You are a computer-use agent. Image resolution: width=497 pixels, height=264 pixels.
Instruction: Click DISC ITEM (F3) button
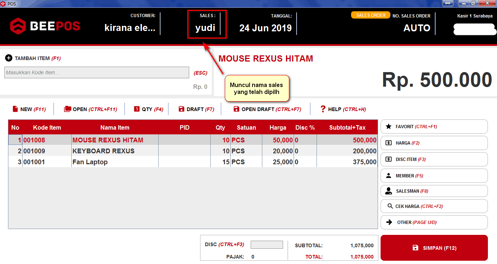coord(434,159)
